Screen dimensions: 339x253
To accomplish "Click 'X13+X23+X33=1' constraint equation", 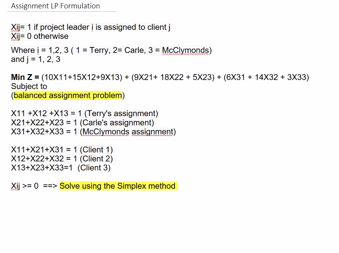I will pyautogui.click(x=42, y=168).
